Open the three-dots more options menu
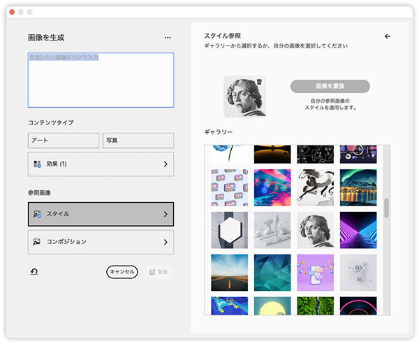 click(x=168, y=38)
